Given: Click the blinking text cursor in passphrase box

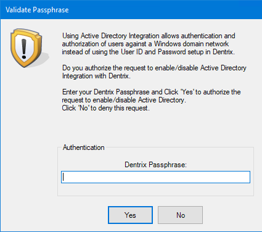Looking at the screenshot, I should (63, 177).
